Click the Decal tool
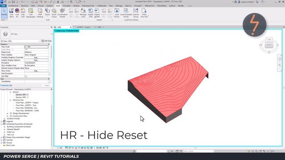The width and height of the screenshot is (285, 160). [47, 13]
